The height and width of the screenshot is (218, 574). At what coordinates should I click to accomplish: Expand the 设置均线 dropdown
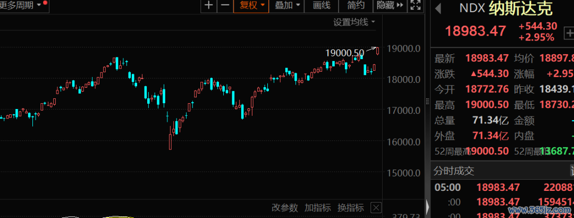pos(354,22)
